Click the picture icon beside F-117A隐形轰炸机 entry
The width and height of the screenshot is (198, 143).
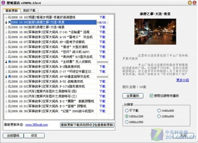(x=10, y=87)
